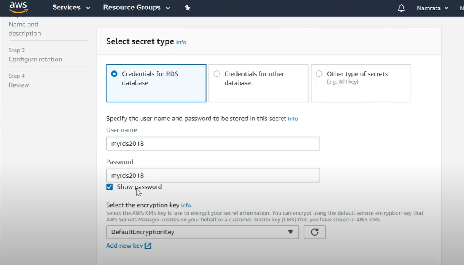The height and width of the screenshot is (265, 464).
Task: Click the pin shortcuts icon
Action: (187, 8)
